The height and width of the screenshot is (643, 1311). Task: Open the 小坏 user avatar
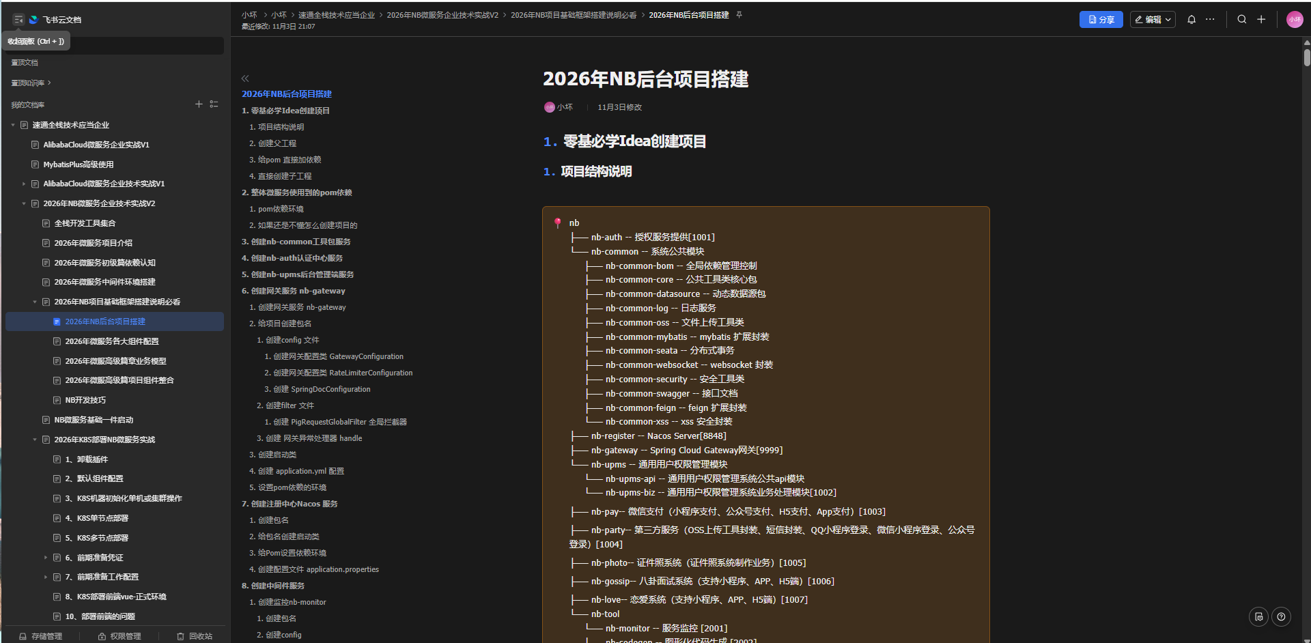click(1295, 20)
